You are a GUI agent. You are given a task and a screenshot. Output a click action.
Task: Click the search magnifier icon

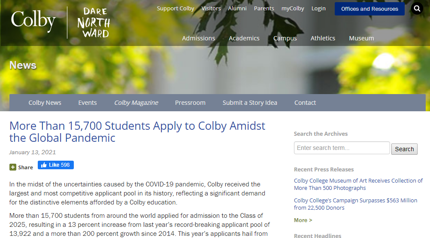click(417, 9)
